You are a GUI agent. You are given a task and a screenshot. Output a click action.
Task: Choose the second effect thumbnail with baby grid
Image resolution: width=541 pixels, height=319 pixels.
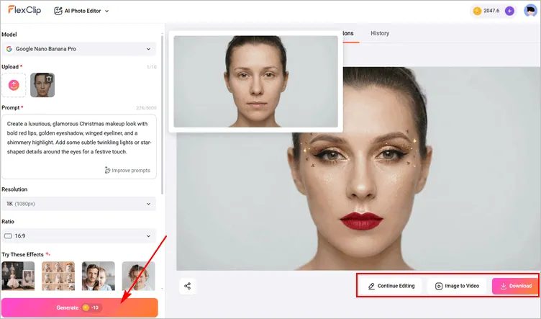[x=58, y=276]
